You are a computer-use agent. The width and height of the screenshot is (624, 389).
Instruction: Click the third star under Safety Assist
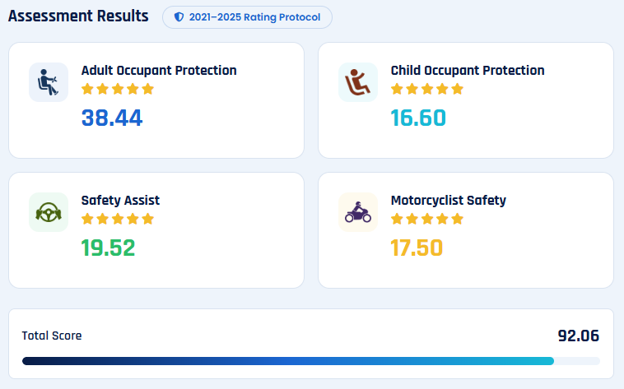[x=118, y=219]
